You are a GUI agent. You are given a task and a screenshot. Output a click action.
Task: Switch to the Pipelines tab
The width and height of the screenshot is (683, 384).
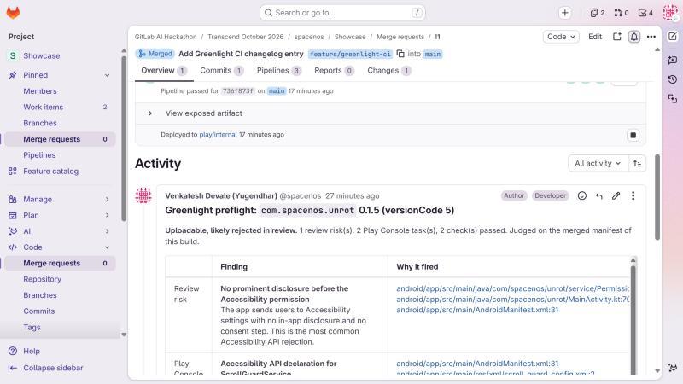[x=279, y=71]
